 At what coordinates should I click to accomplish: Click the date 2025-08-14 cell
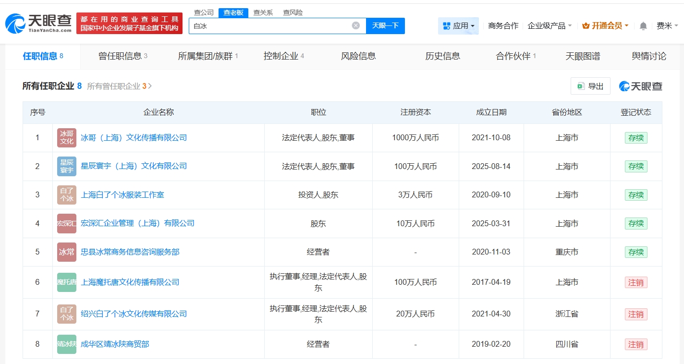(x=491, y=166)
